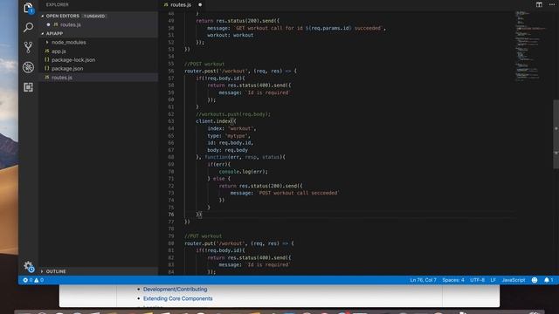The image size is (559, 314).
Task: Open package.json in the file tree
Action: click(67, 68)
